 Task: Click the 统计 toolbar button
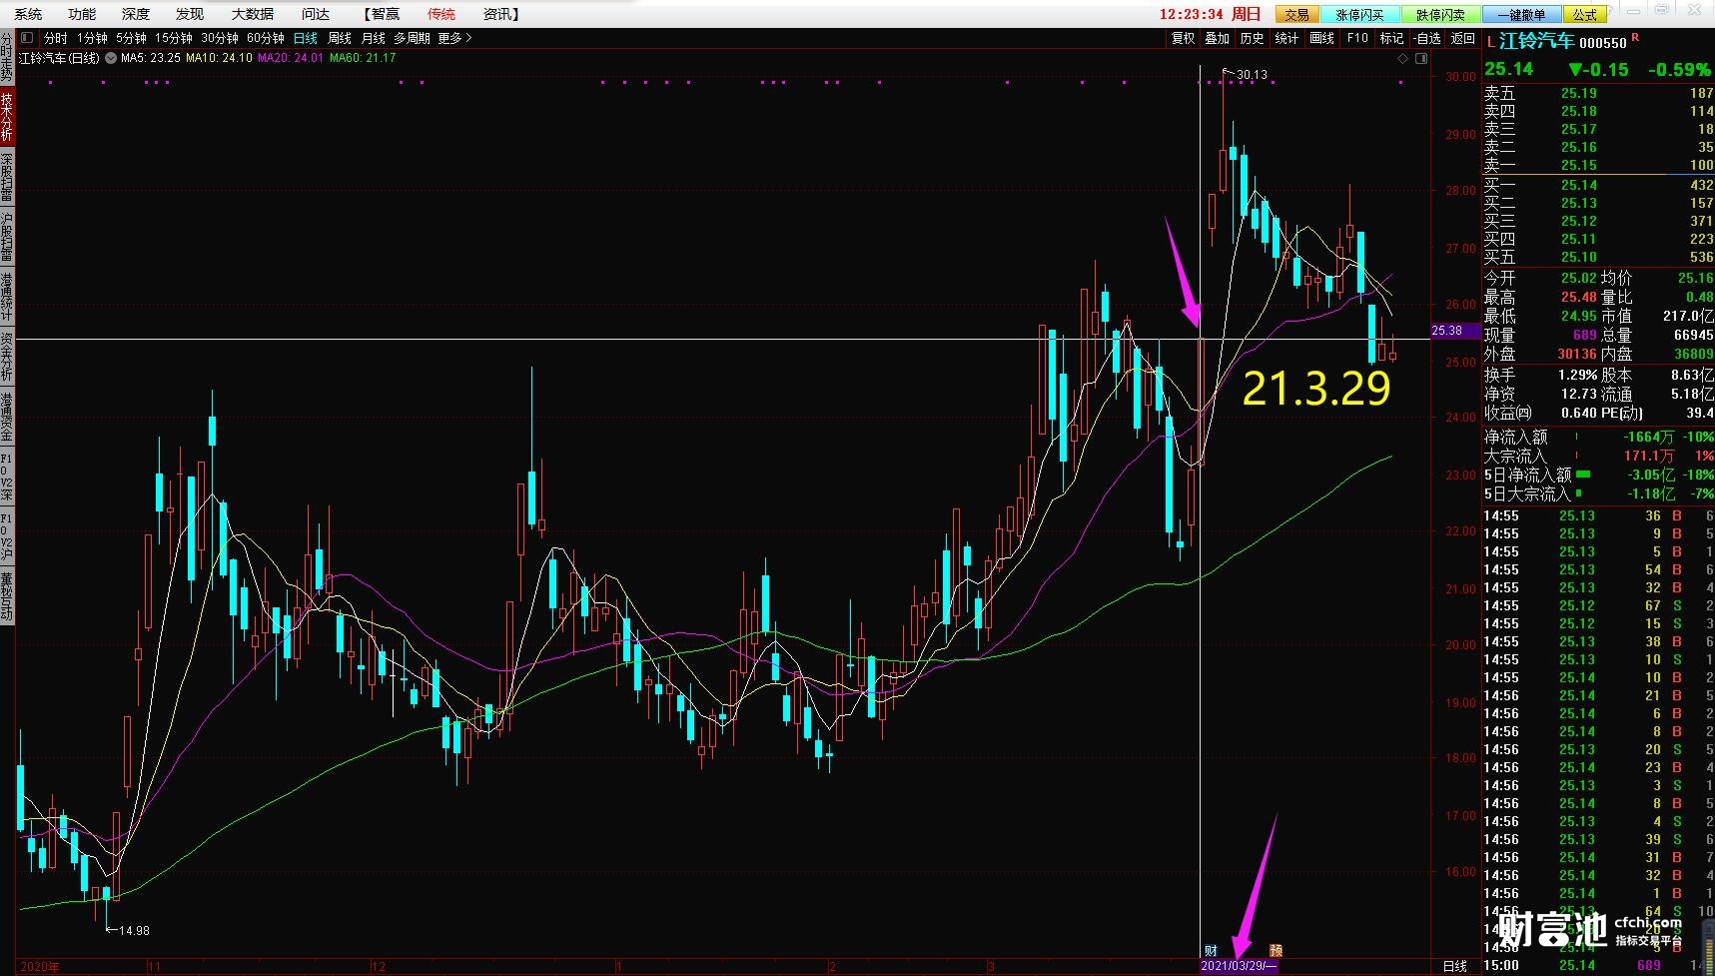point(1287,38)
